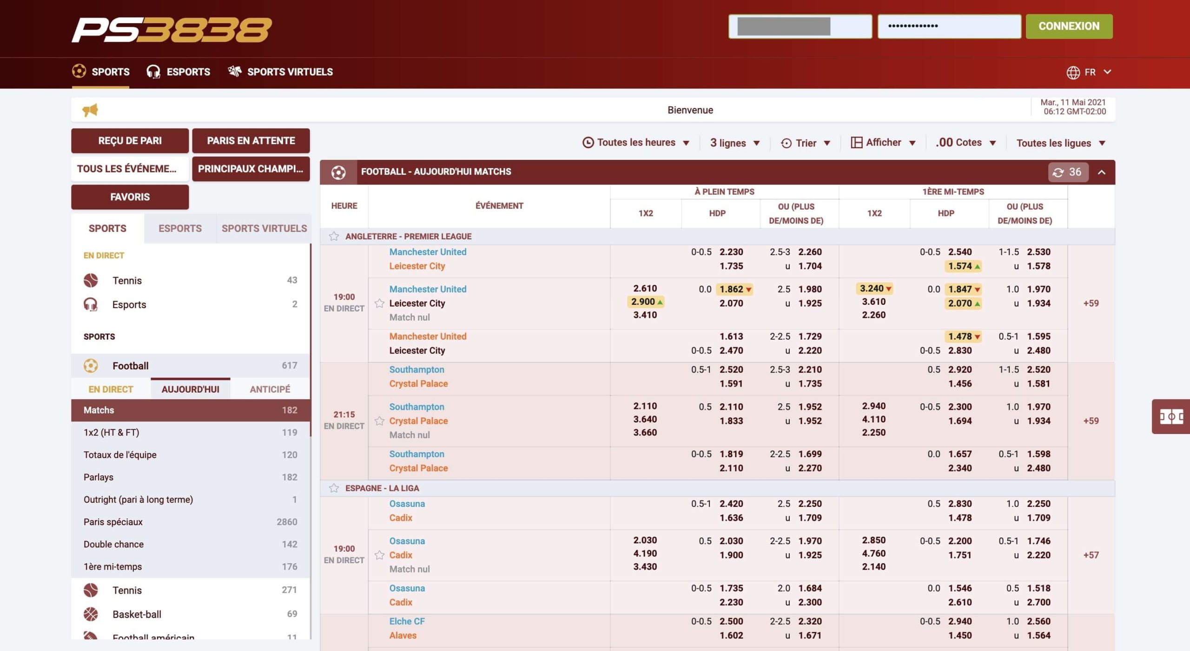Expand +59 markets for Southampton match

pos(1091,421)
